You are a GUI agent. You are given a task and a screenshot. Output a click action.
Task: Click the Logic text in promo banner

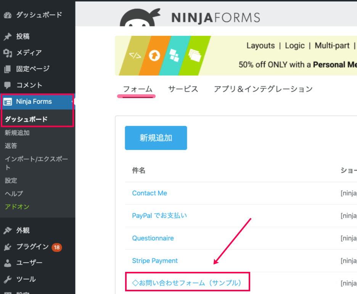click(x=295, y=45)
